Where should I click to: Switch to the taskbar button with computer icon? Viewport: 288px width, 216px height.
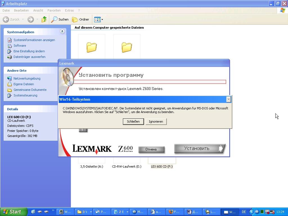click(x=65, y=212)
